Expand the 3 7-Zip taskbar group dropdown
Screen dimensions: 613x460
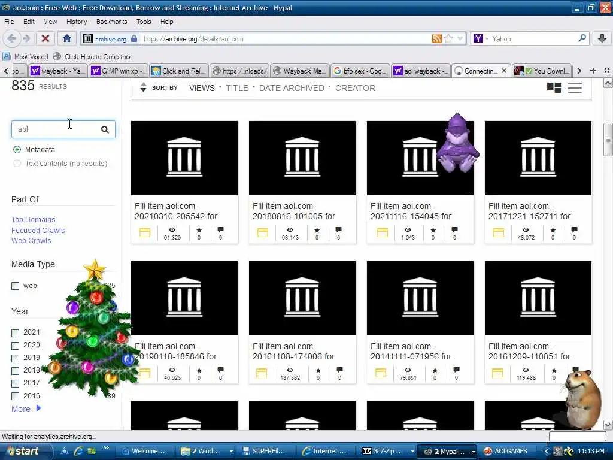(x=412, y=451)
